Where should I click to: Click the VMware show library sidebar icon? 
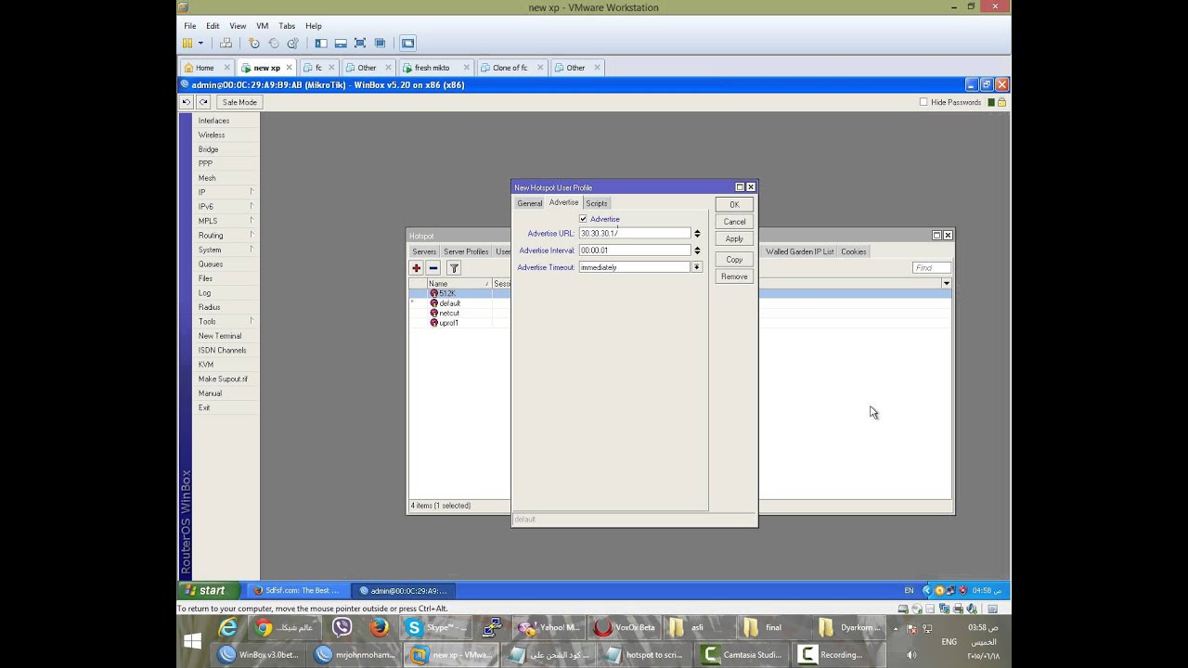321,43
